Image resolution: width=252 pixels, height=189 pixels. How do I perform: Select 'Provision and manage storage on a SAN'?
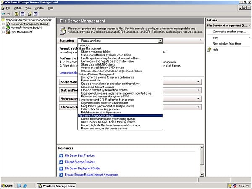coord(105,97)
